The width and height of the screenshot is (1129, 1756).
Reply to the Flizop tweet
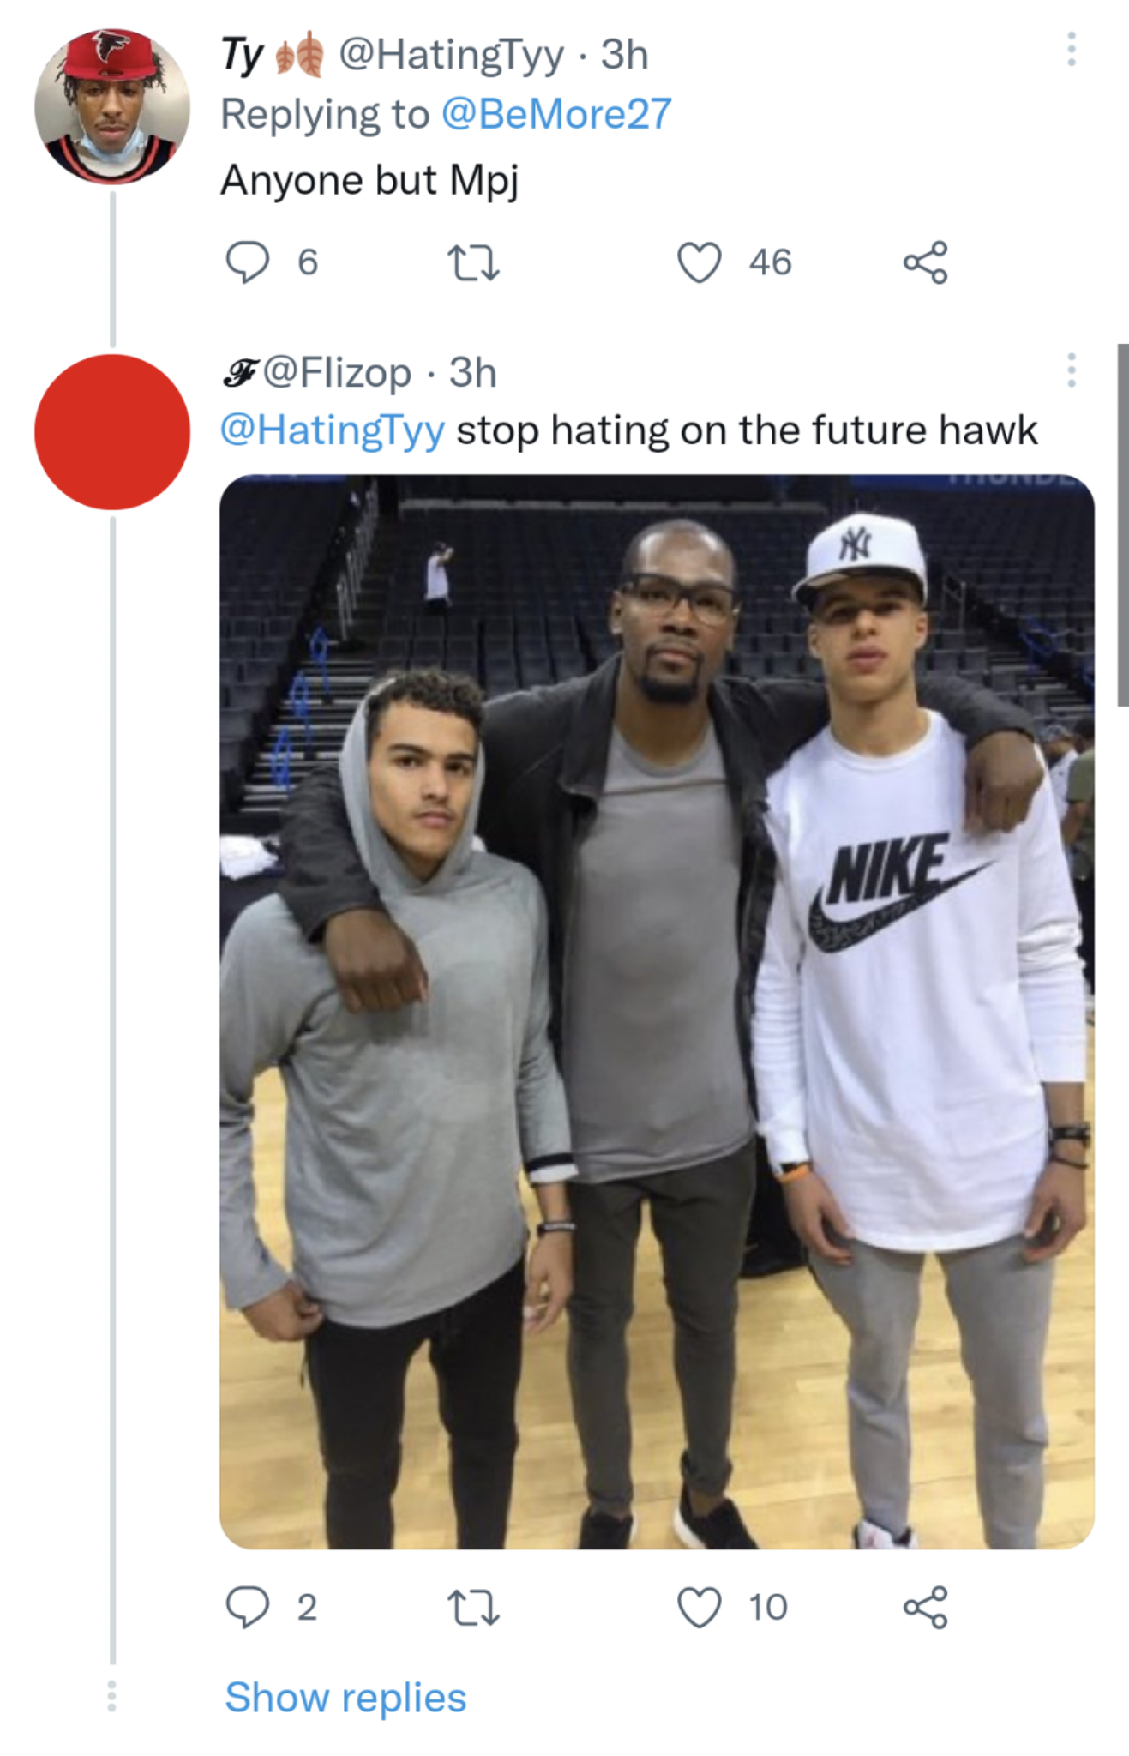click(x=247, y=1607)
